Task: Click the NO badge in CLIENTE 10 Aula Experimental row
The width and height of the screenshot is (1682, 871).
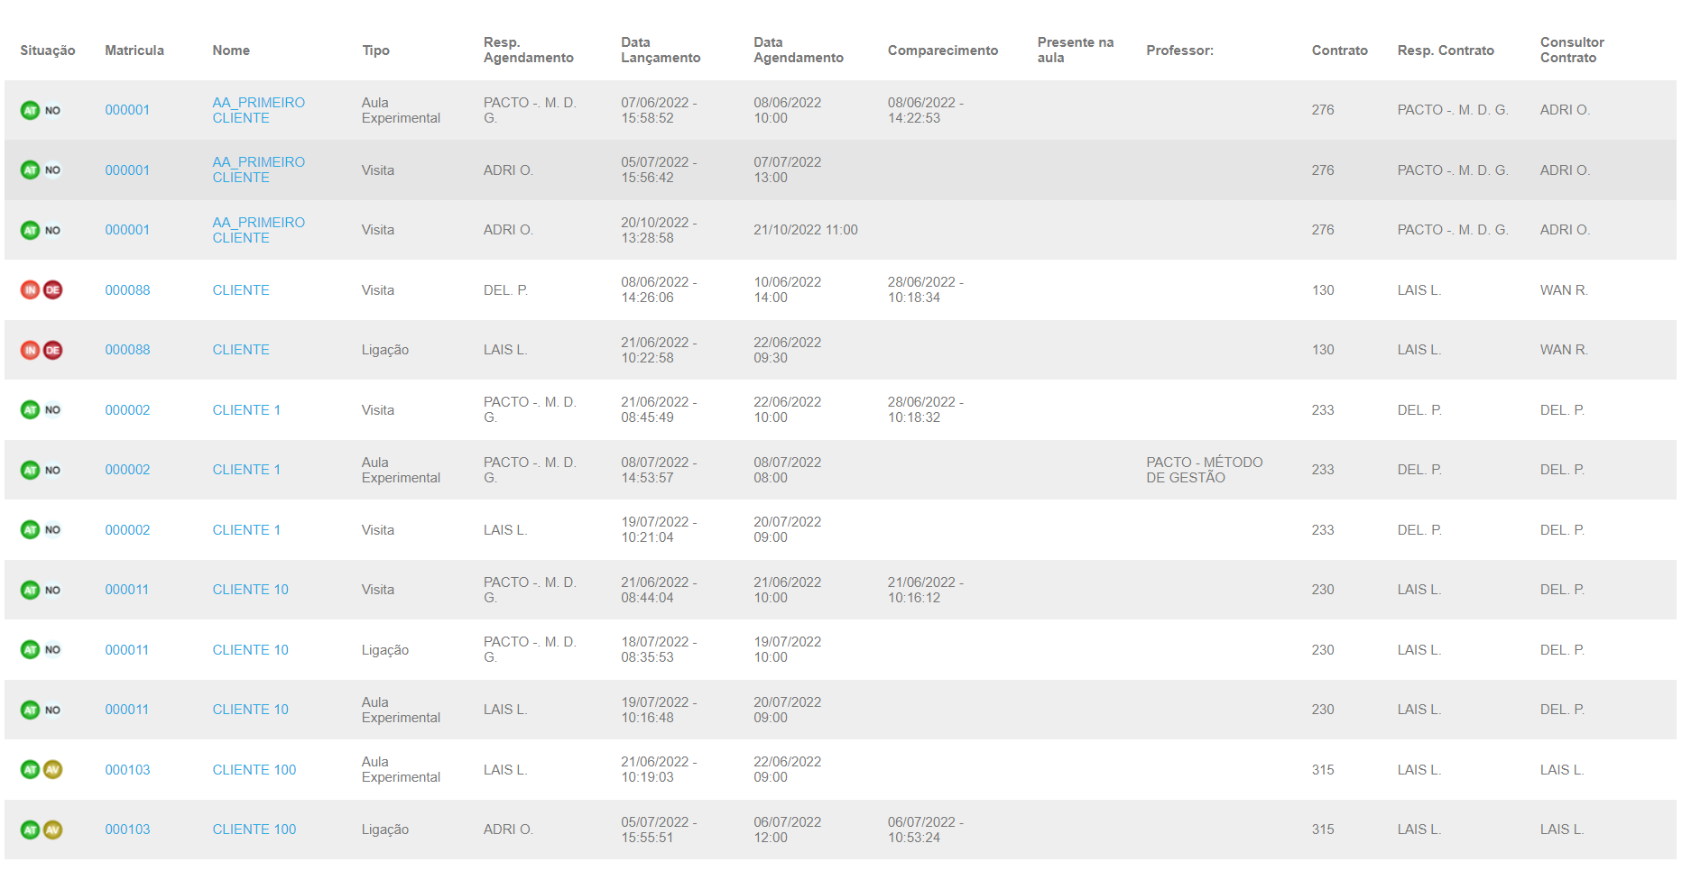Action: pyautogui.click(x=53, y=710)
